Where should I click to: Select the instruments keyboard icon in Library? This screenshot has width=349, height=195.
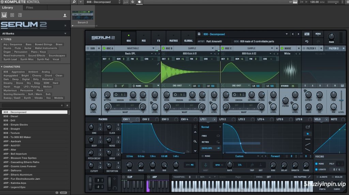[x=4, y=15]
